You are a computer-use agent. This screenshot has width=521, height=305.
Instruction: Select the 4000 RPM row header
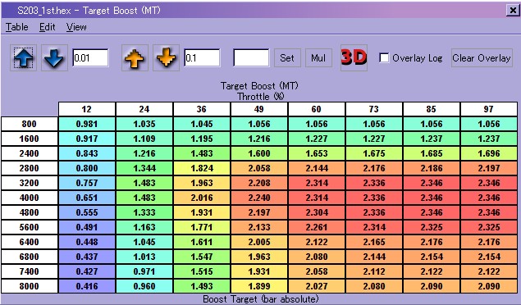pos(30,198)
